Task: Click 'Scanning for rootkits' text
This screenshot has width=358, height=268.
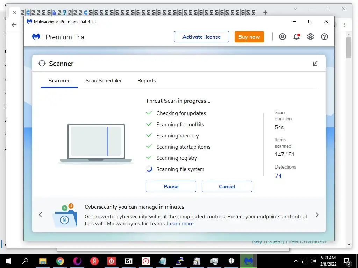Action: click(180, 125)
